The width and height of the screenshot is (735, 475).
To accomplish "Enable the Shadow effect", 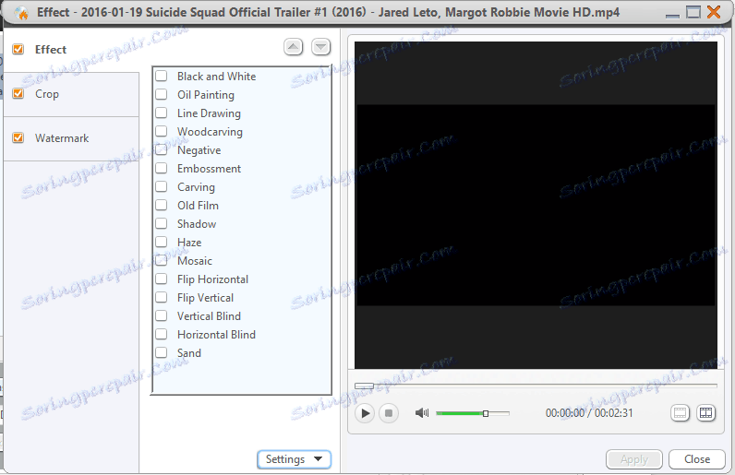I will coord(162,223).
